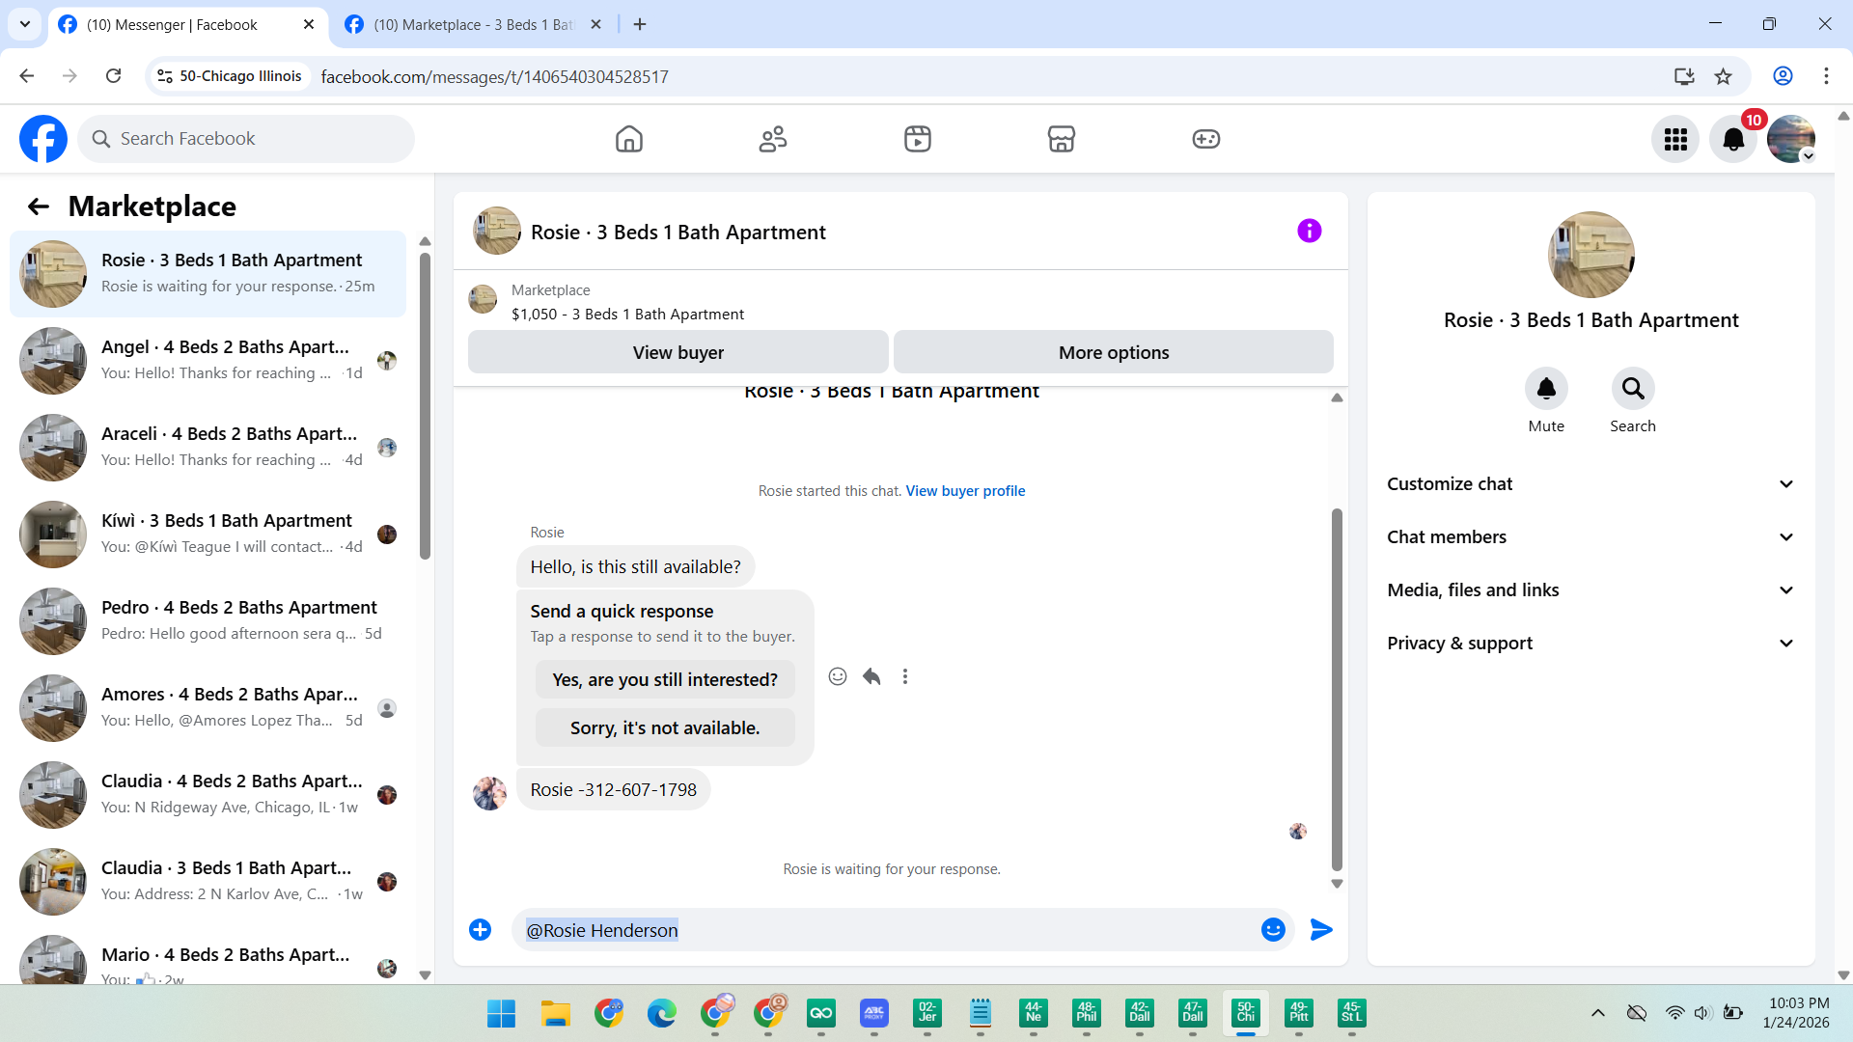Open the Marketplace storefront icon
The width and height of the screenshot is (1853, 1042).
click(x=1061, y=139)
